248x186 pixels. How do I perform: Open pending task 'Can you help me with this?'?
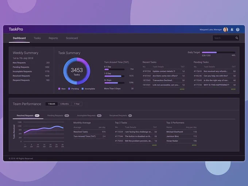click(x=215, y=76)
